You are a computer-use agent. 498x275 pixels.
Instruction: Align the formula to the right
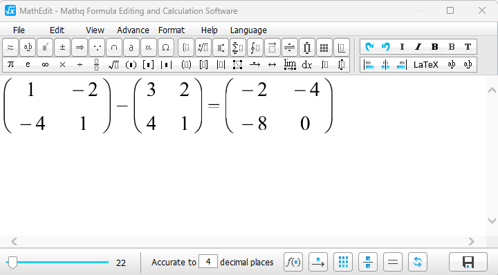(x=402, y=65)
